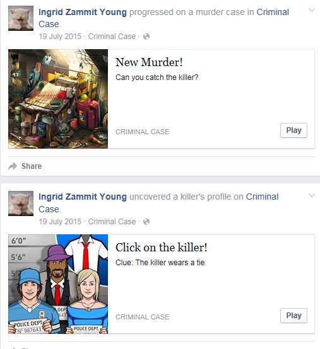The height and width of the screenshot is (349, 320).
Task: Click the 19 July 2015 timestamp on first post
Action: click(x=60, y=37)
